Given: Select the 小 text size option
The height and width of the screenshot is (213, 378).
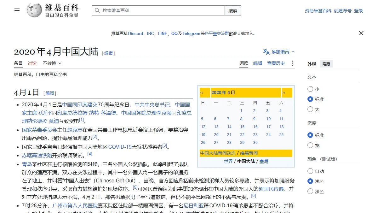Looking at the screenshot, I should (x=310, y=89).
